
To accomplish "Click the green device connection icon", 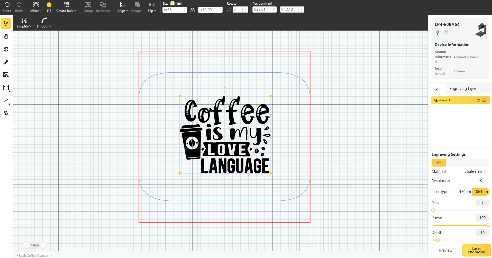I will [438, 32].
